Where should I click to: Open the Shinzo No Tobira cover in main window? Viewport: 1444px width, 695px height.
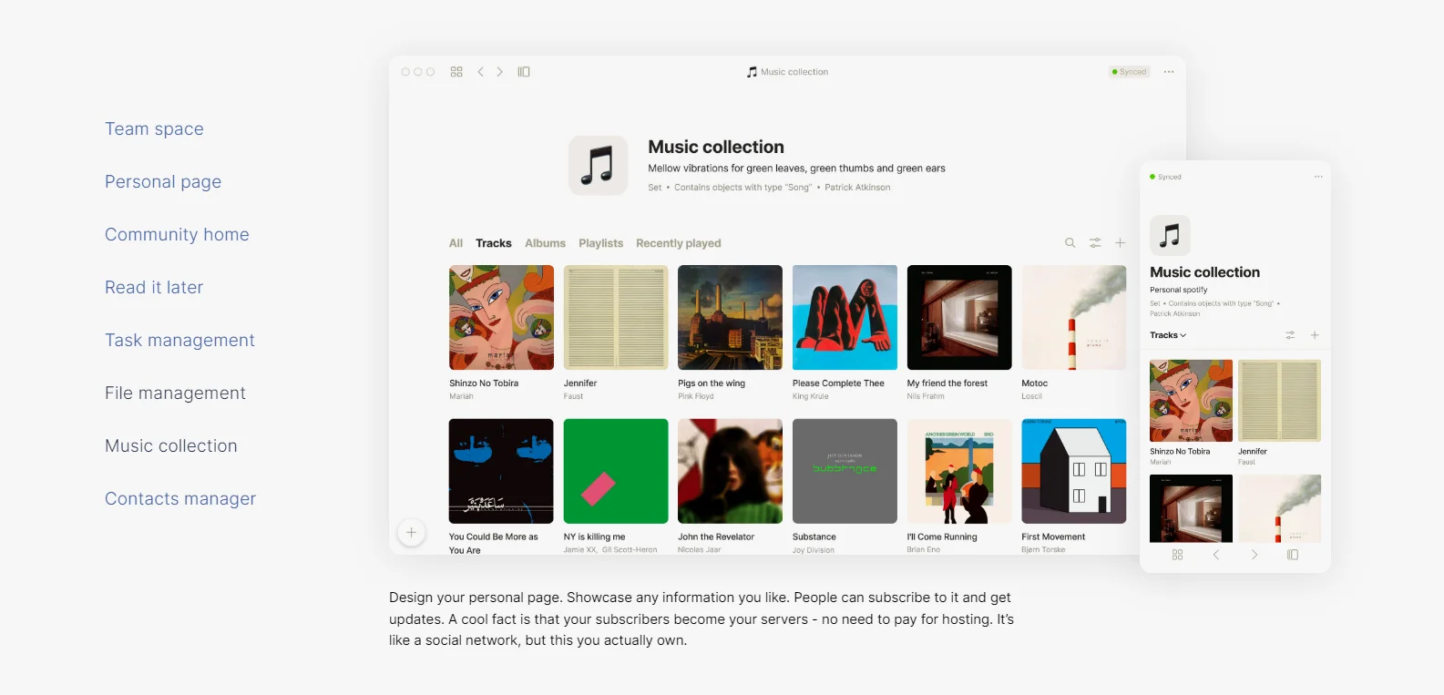(501, 317)
